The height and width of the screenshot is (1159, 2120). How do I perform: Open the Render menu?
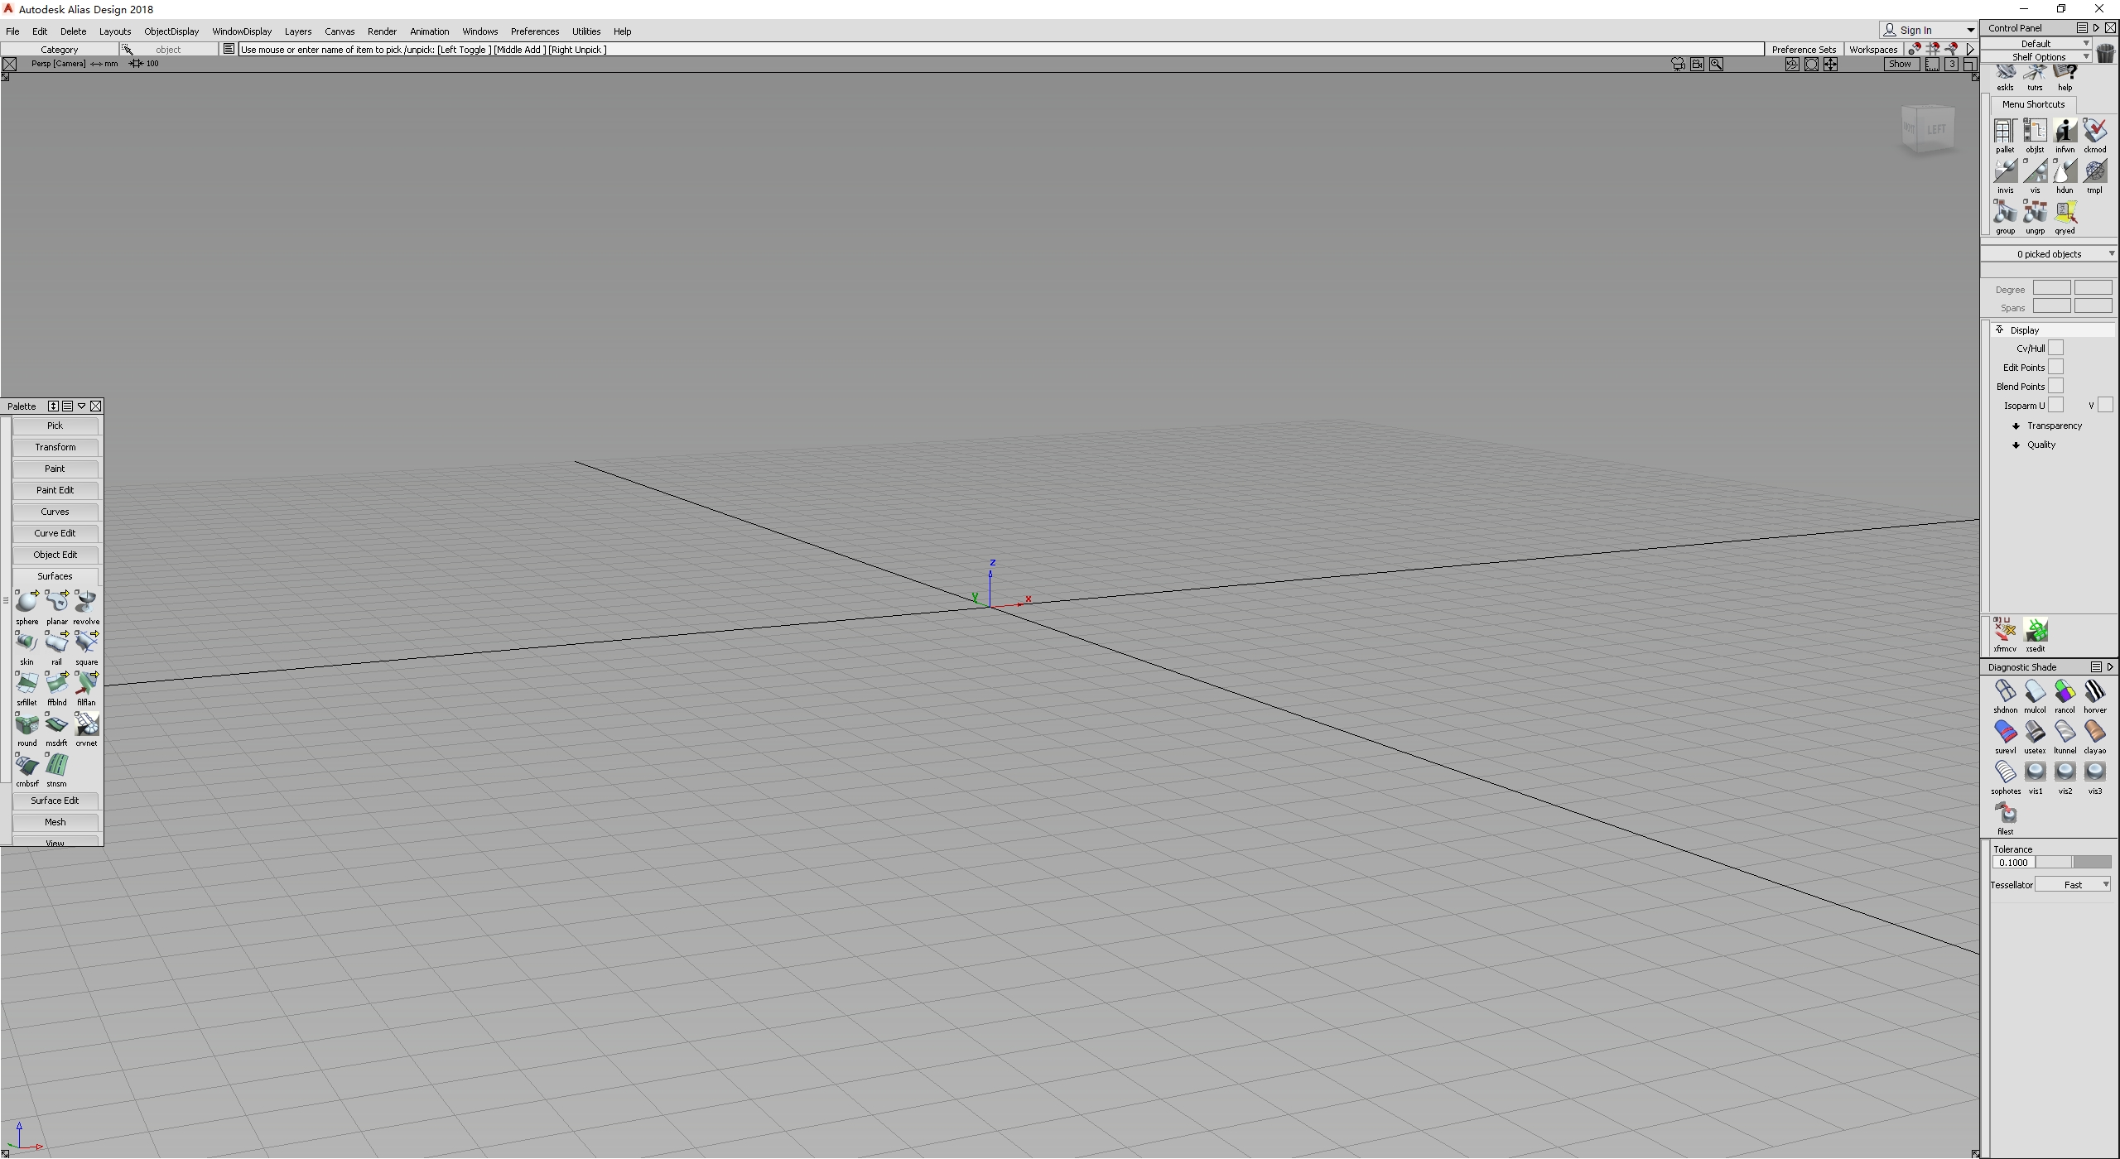(382, 31)
